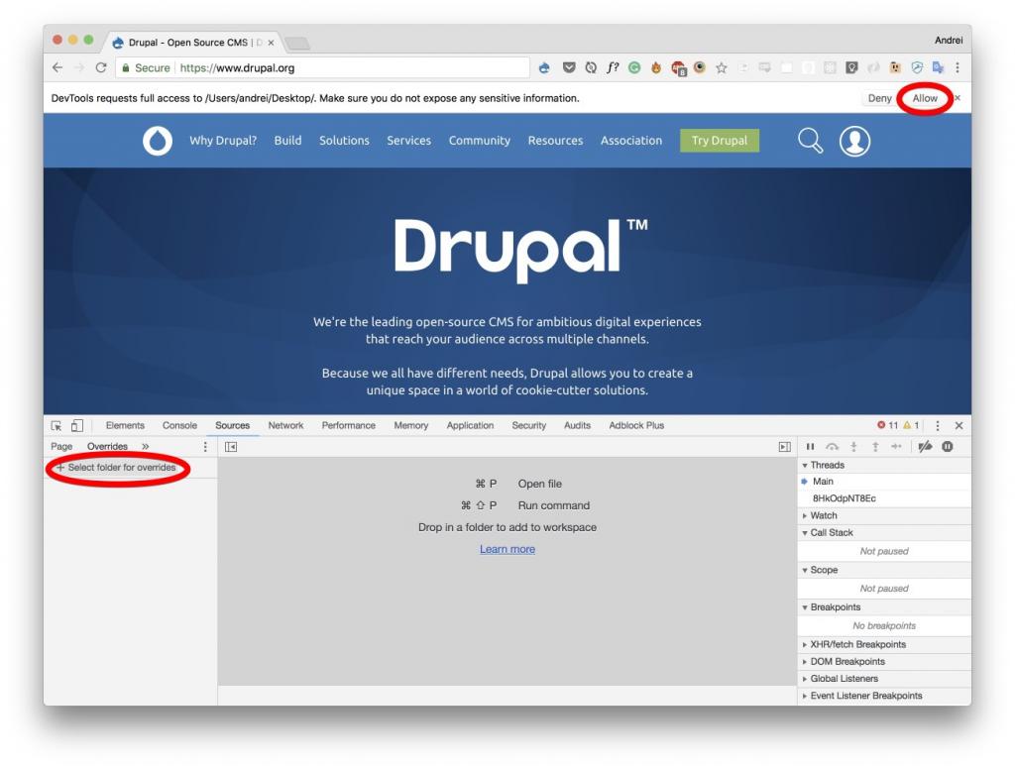Open the Community menu item
The width and height of the screenshot is (1015, 768).
(480, 141)
